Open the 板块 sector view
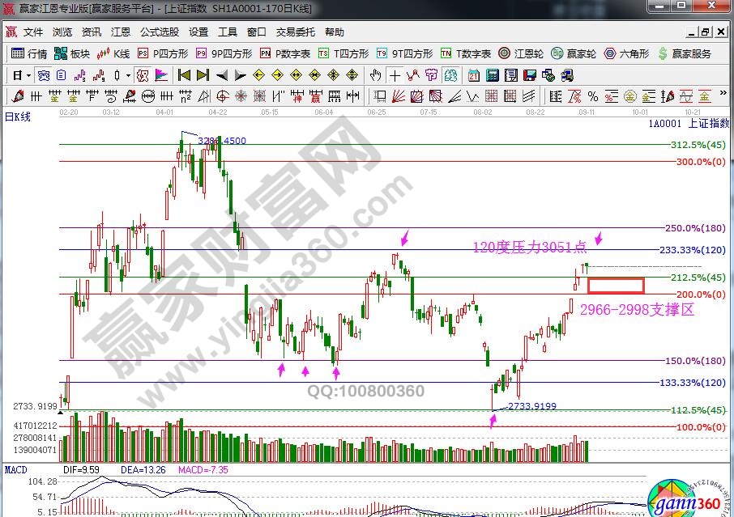This screenshot has width=734, height=517. 71,53
